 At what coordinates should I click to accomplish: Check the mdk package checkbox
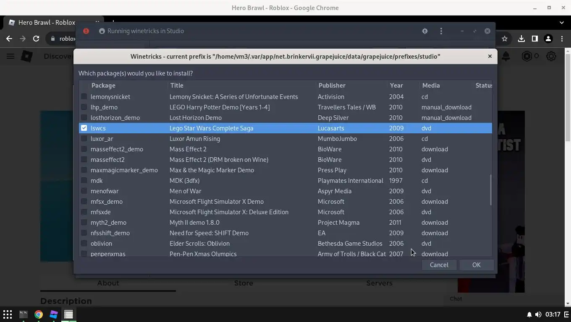click(84, 181)
